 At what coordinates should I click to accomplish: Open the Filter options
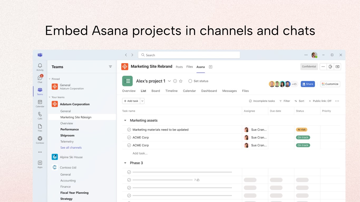point(285,101)
